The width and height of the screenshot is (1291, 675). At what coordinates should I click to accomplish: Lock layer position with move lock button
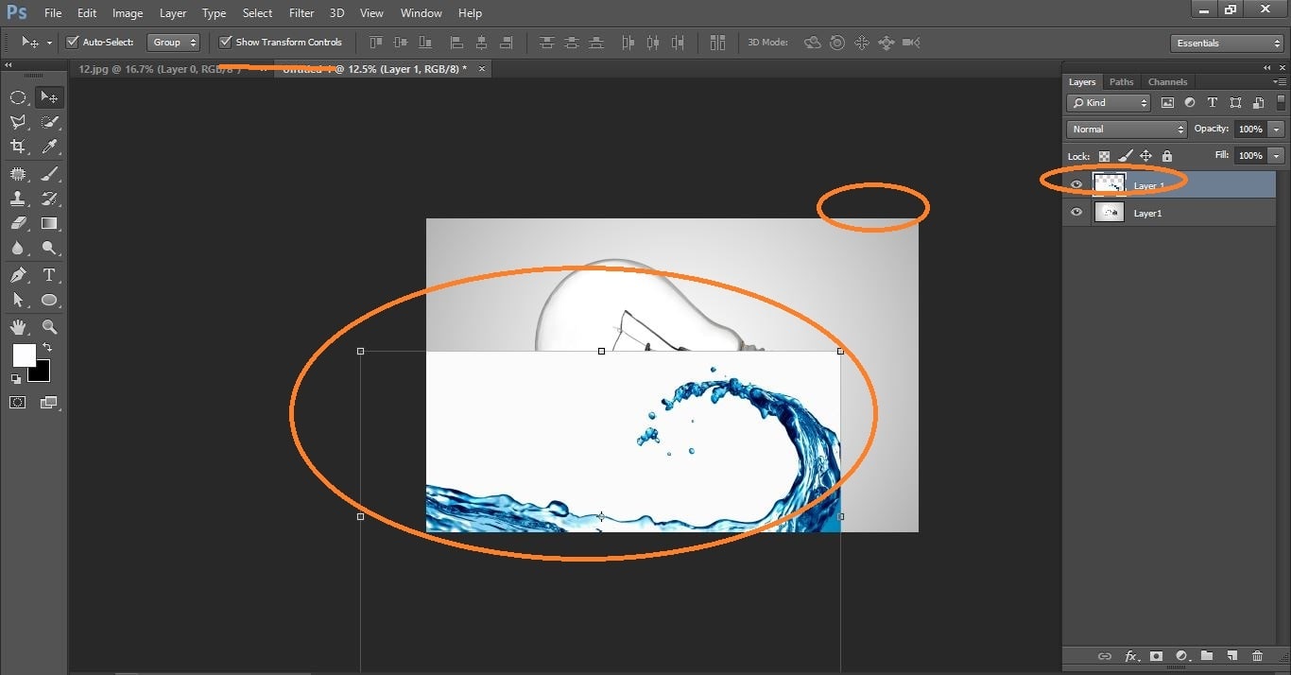click(1145, 155)
